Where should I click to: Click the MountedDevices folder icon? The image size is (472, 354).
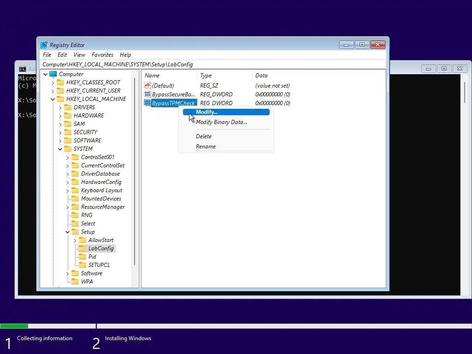pos(75,199)
